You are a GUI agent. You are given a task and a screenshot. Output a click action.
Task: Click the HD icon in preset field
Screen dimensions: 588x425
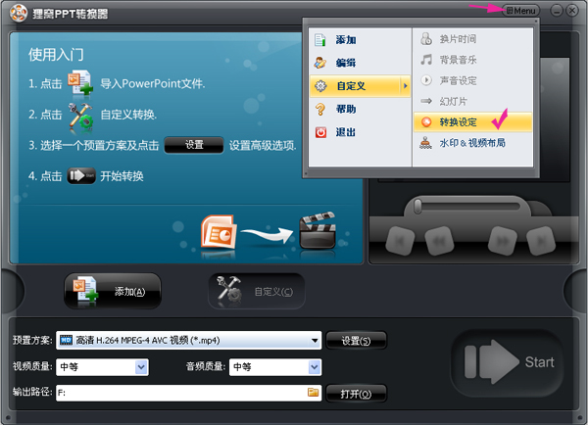tap(67, 340)
